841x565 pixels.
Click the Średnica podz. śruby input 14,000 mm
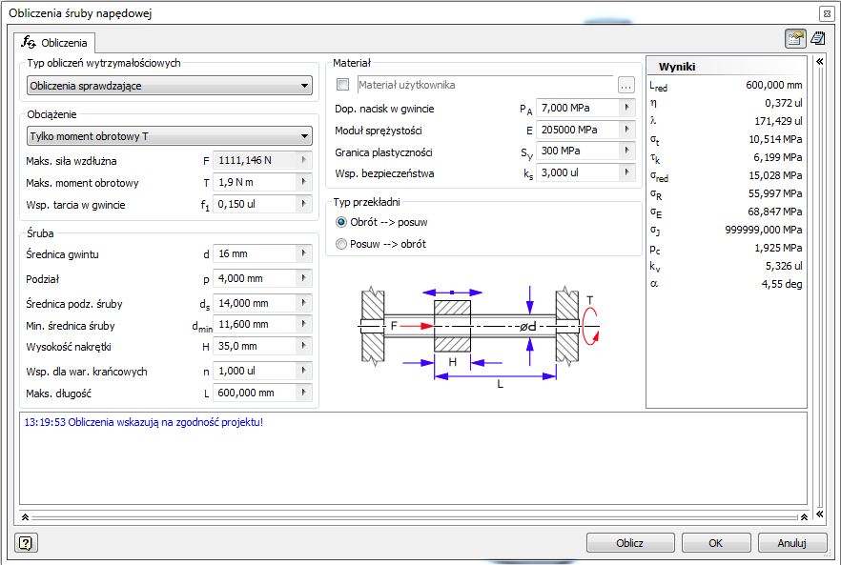coord(255,303)
